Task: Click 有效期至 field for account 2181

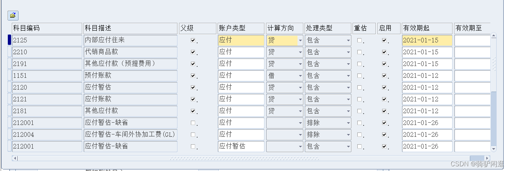Action: pos(472,111)
